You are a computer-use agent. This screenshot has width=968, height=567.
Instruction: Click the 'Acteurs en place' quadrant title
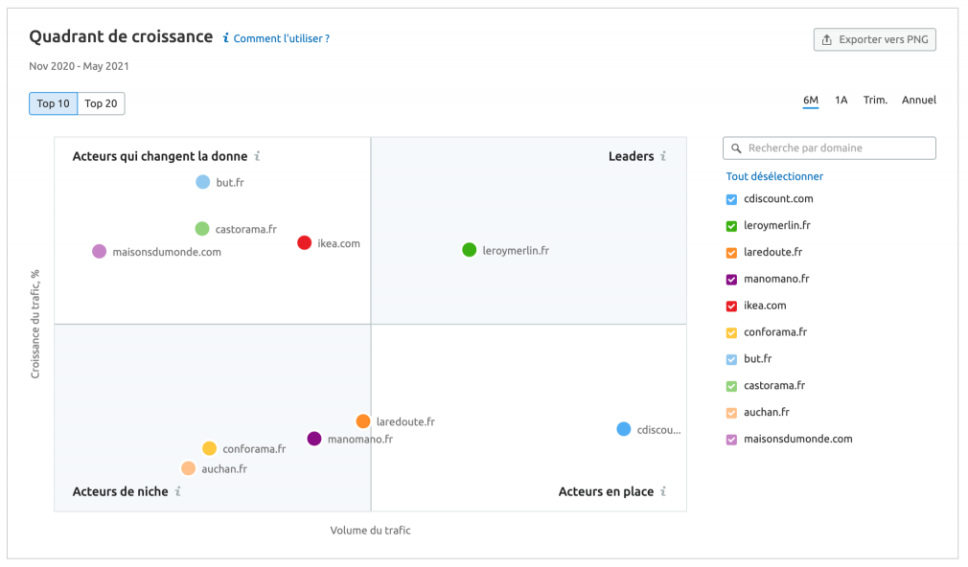[607, 491]
